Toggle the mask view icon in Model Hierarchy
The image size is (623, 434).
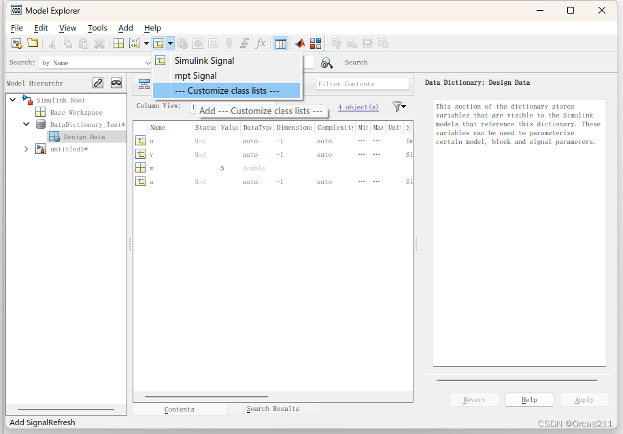(116, 83)
